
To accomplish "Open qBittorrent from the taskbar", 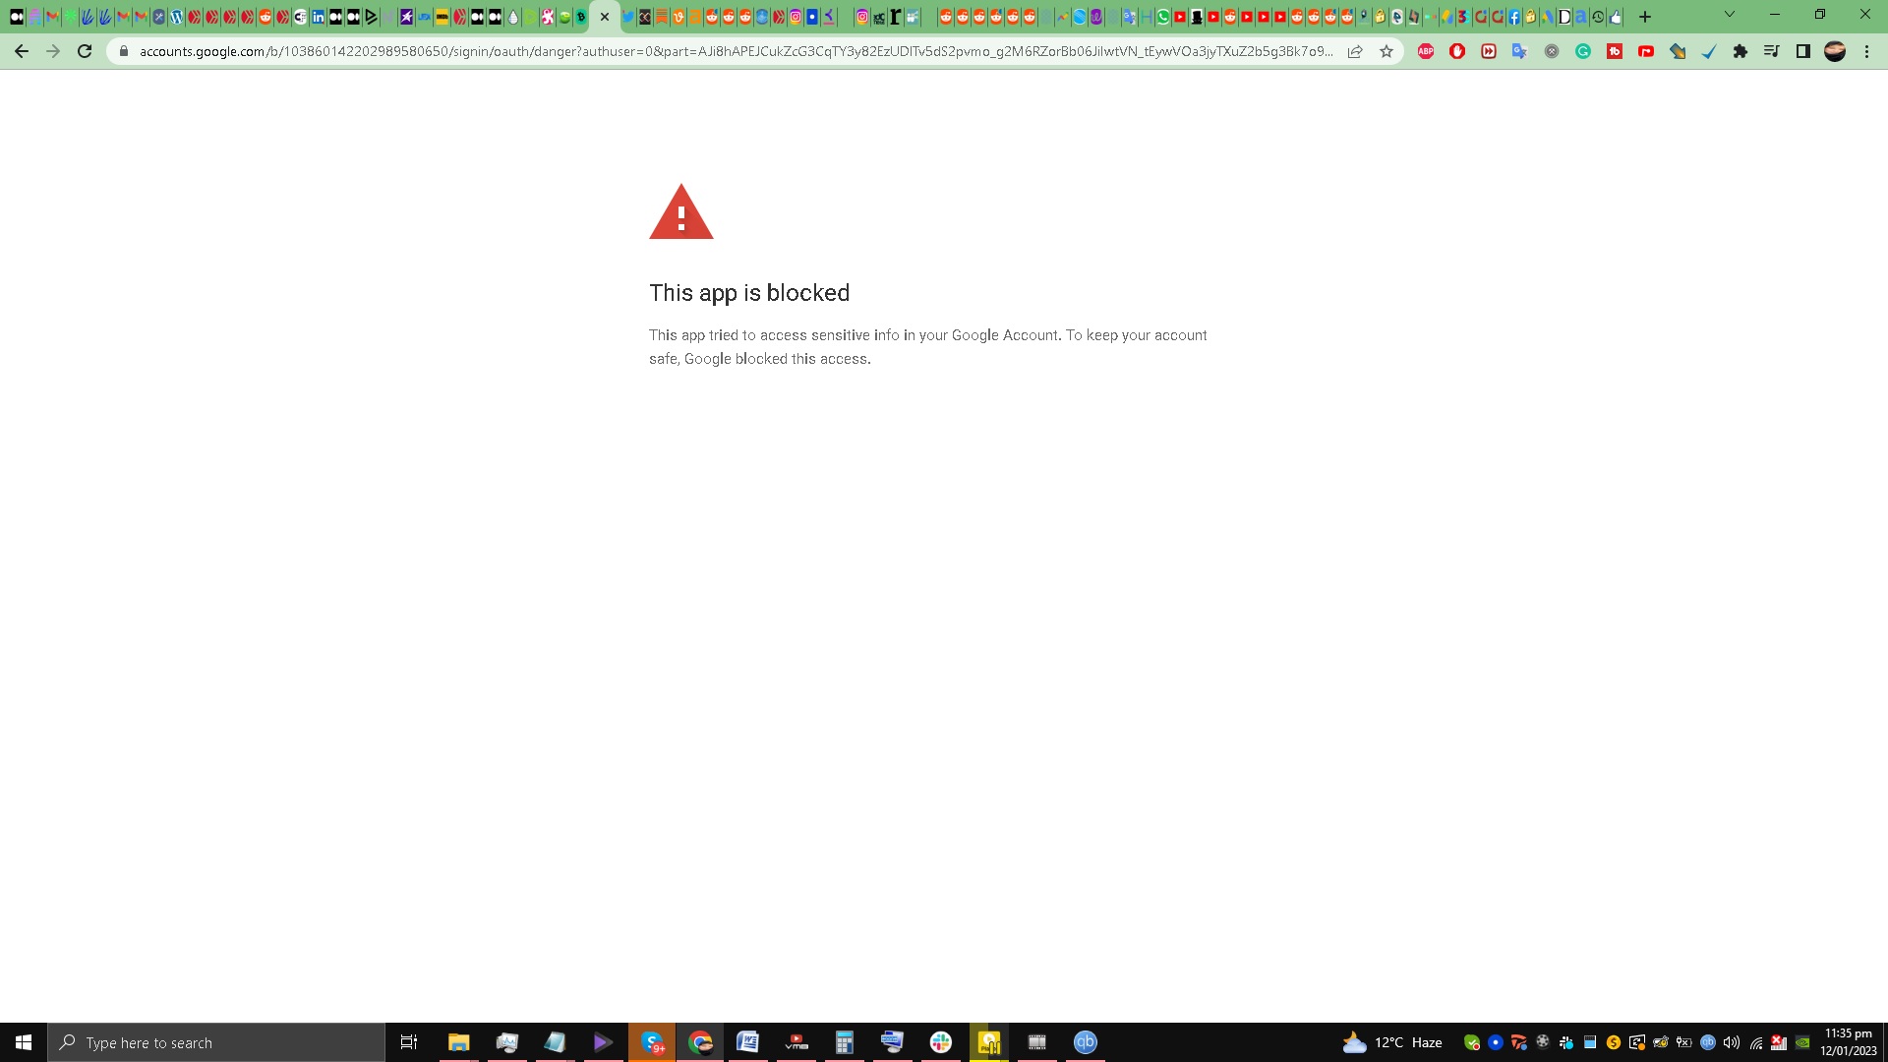I will click(x=1086, y=1042).
